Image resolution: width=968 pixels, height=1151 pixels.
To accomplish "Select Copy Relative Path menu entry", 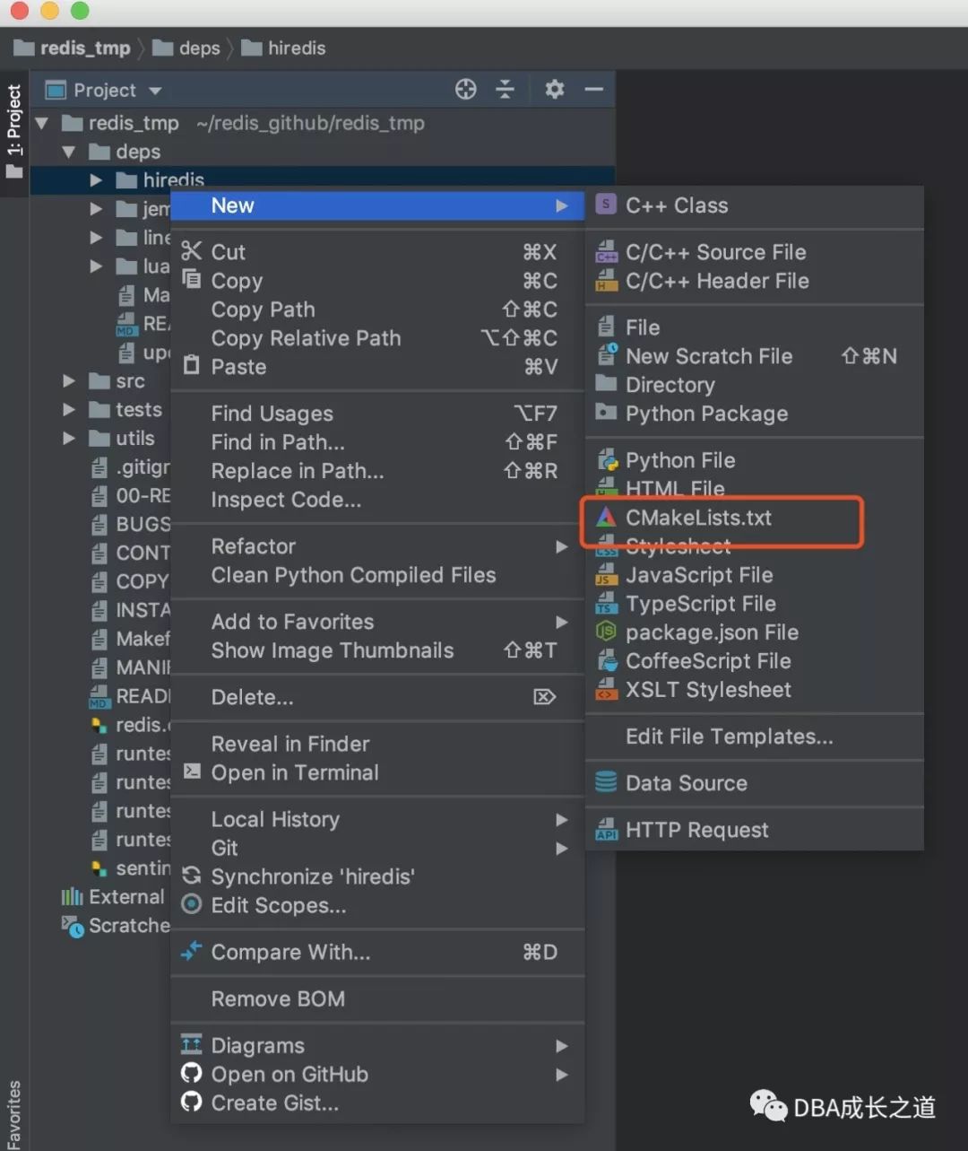I will coord(306,338).
